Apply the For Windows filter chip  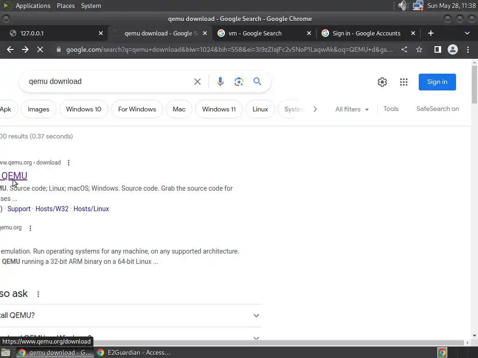point(137,109)
